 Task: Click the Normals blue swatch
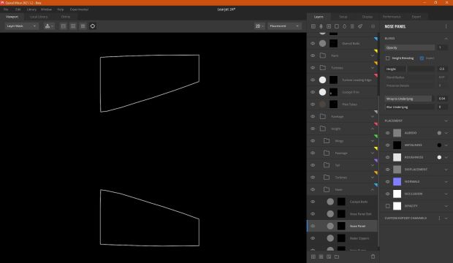pos(397,181)
